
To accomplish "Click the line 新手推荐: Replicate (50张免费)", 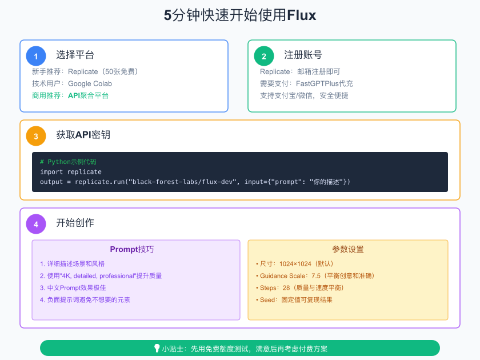I will (85, 71).
